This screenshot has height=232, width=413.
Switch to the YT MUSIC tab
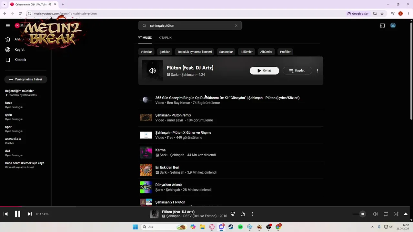point(145,38)
